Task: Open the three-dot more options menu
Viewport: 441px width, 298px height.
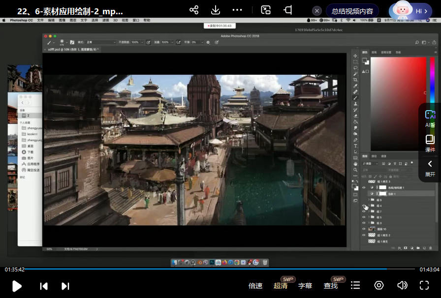Action: click(237, 10)
